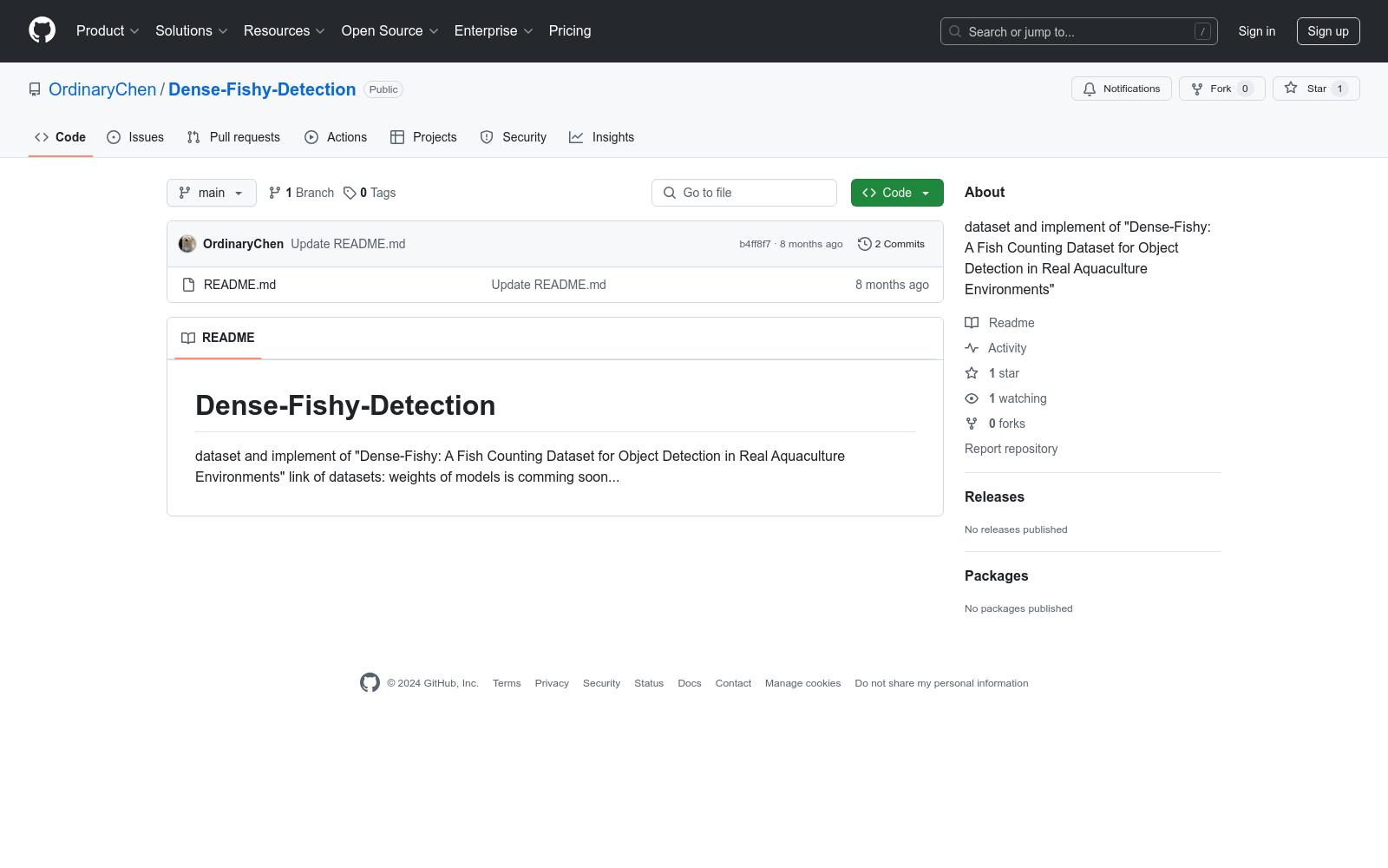The width and height of the screenshot is (1388, 868).
Task: Open the latest commit message Update README.md
Action: (x=348, y=244)
